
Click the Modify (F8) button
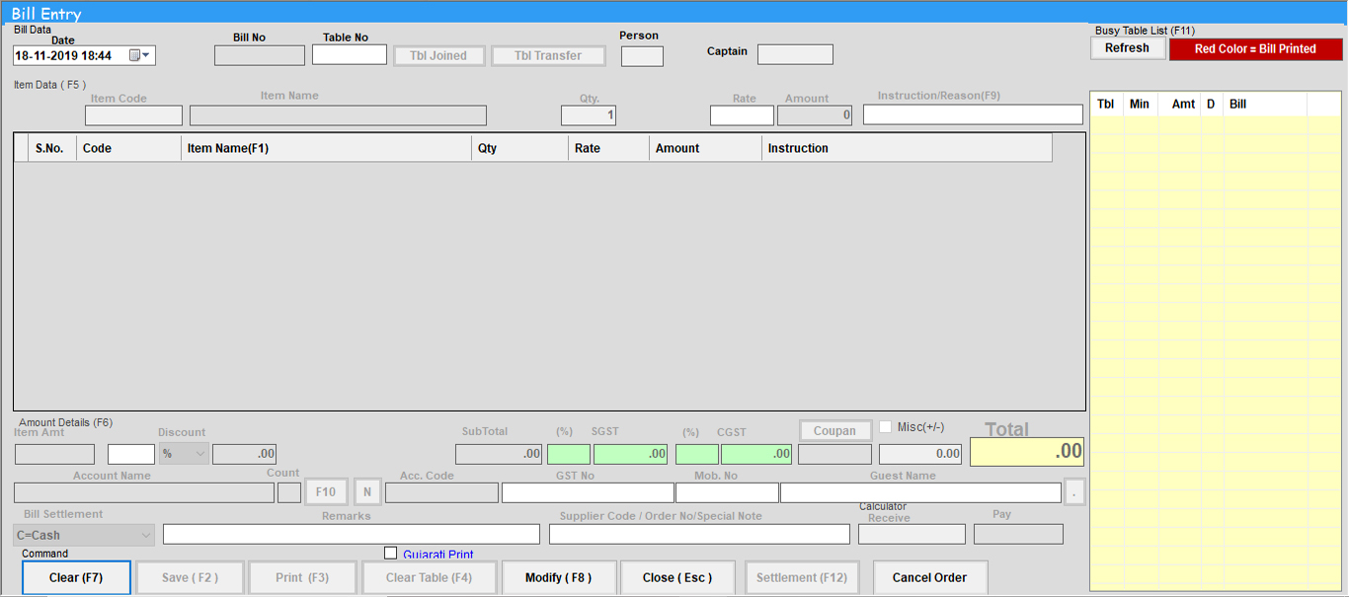pos(559,577)
